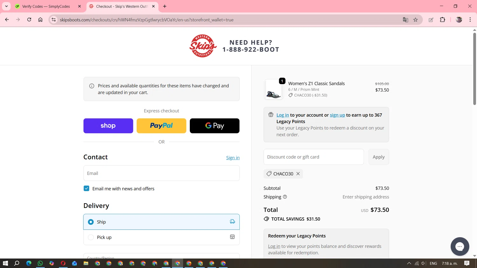Screen dimensions: 477x268
Task: Click the address bar URL
Action: coord(147,20)
